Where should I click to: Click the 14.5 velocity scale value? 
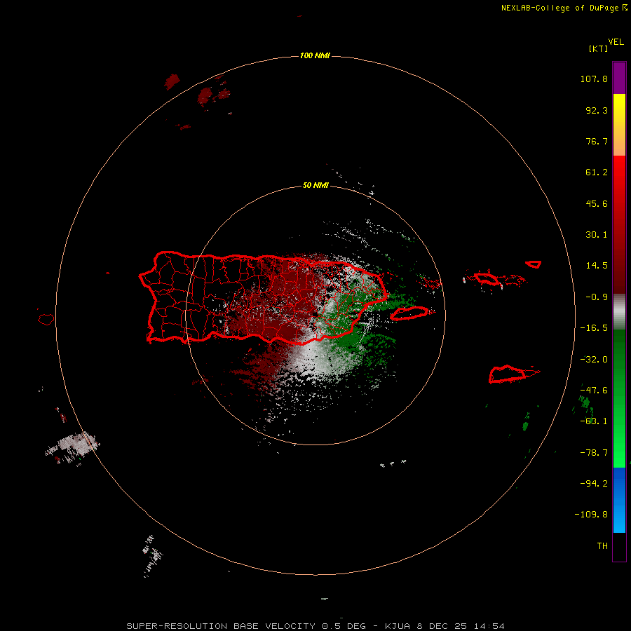597,266
